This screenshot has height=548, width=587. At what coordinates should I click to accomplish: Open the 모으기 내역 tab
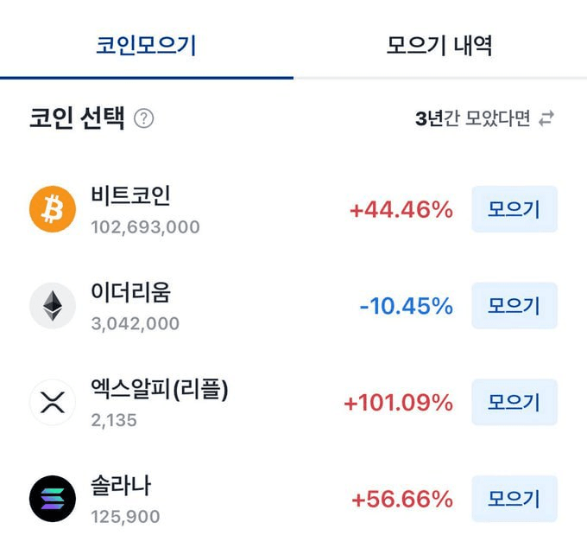(x=439, y=45)
